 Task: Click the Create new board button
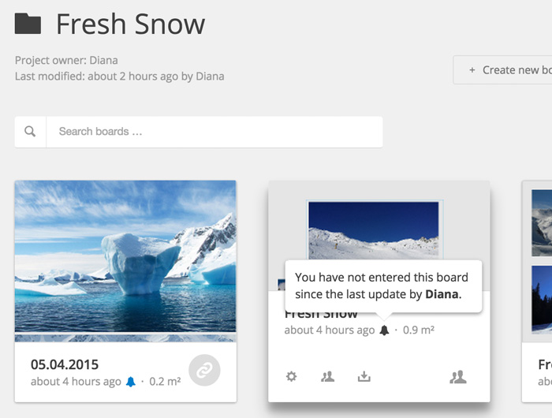[x=502, y=69]
